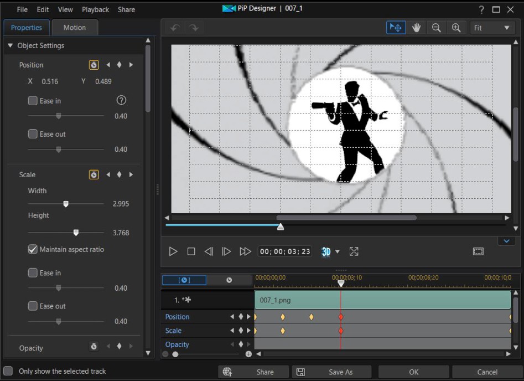Click the Cancel button
Screen dimensions: 524x381
487,372
